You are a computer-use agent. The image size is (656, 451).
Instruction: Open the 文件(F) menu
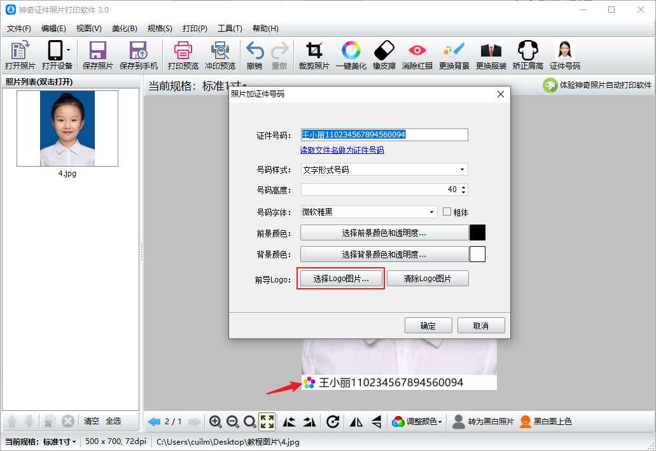click(19, 29)
